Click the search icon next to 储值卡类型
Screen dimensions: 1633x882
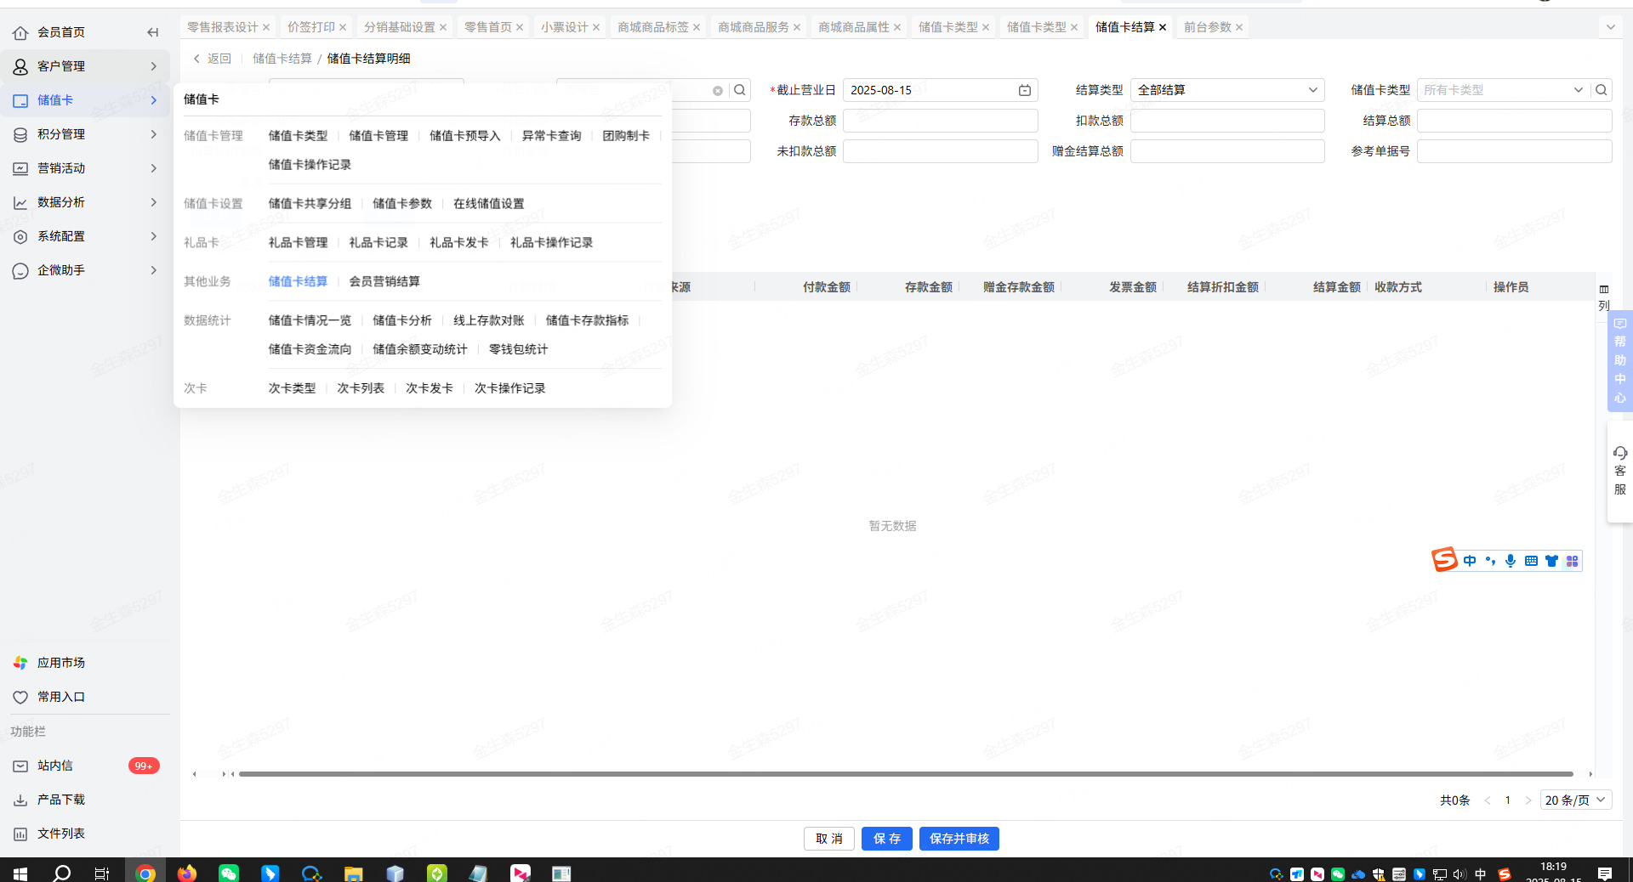point(1602,90)
